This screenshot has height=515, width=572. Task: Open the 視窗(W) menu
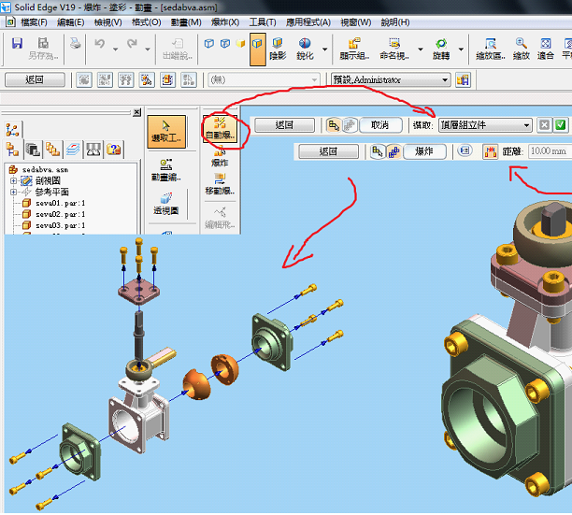click(356, 22)
